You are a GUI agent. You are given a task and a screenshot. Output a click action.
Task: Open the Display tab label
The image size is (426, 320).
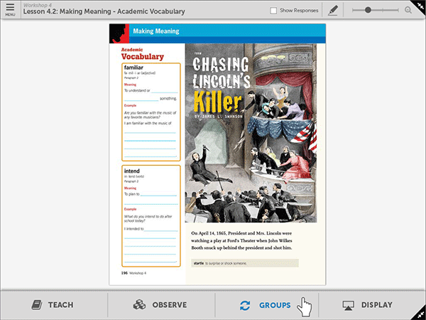pyautogui.click(x=376, y=305)
